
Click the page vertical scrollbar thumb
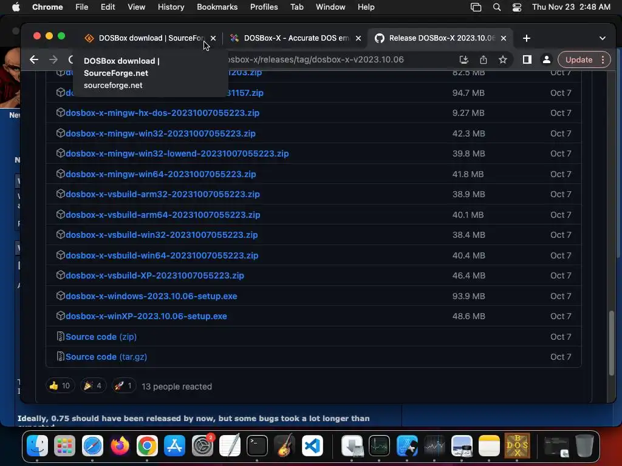(611, 343)
